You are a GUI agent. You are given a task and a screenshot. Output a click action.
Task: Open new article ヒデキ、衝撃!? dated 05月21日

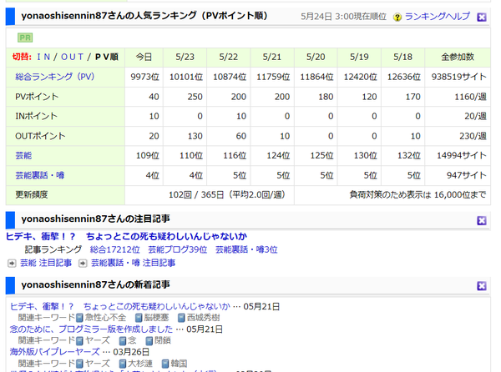pyautogui.click(x=119, y=307)
